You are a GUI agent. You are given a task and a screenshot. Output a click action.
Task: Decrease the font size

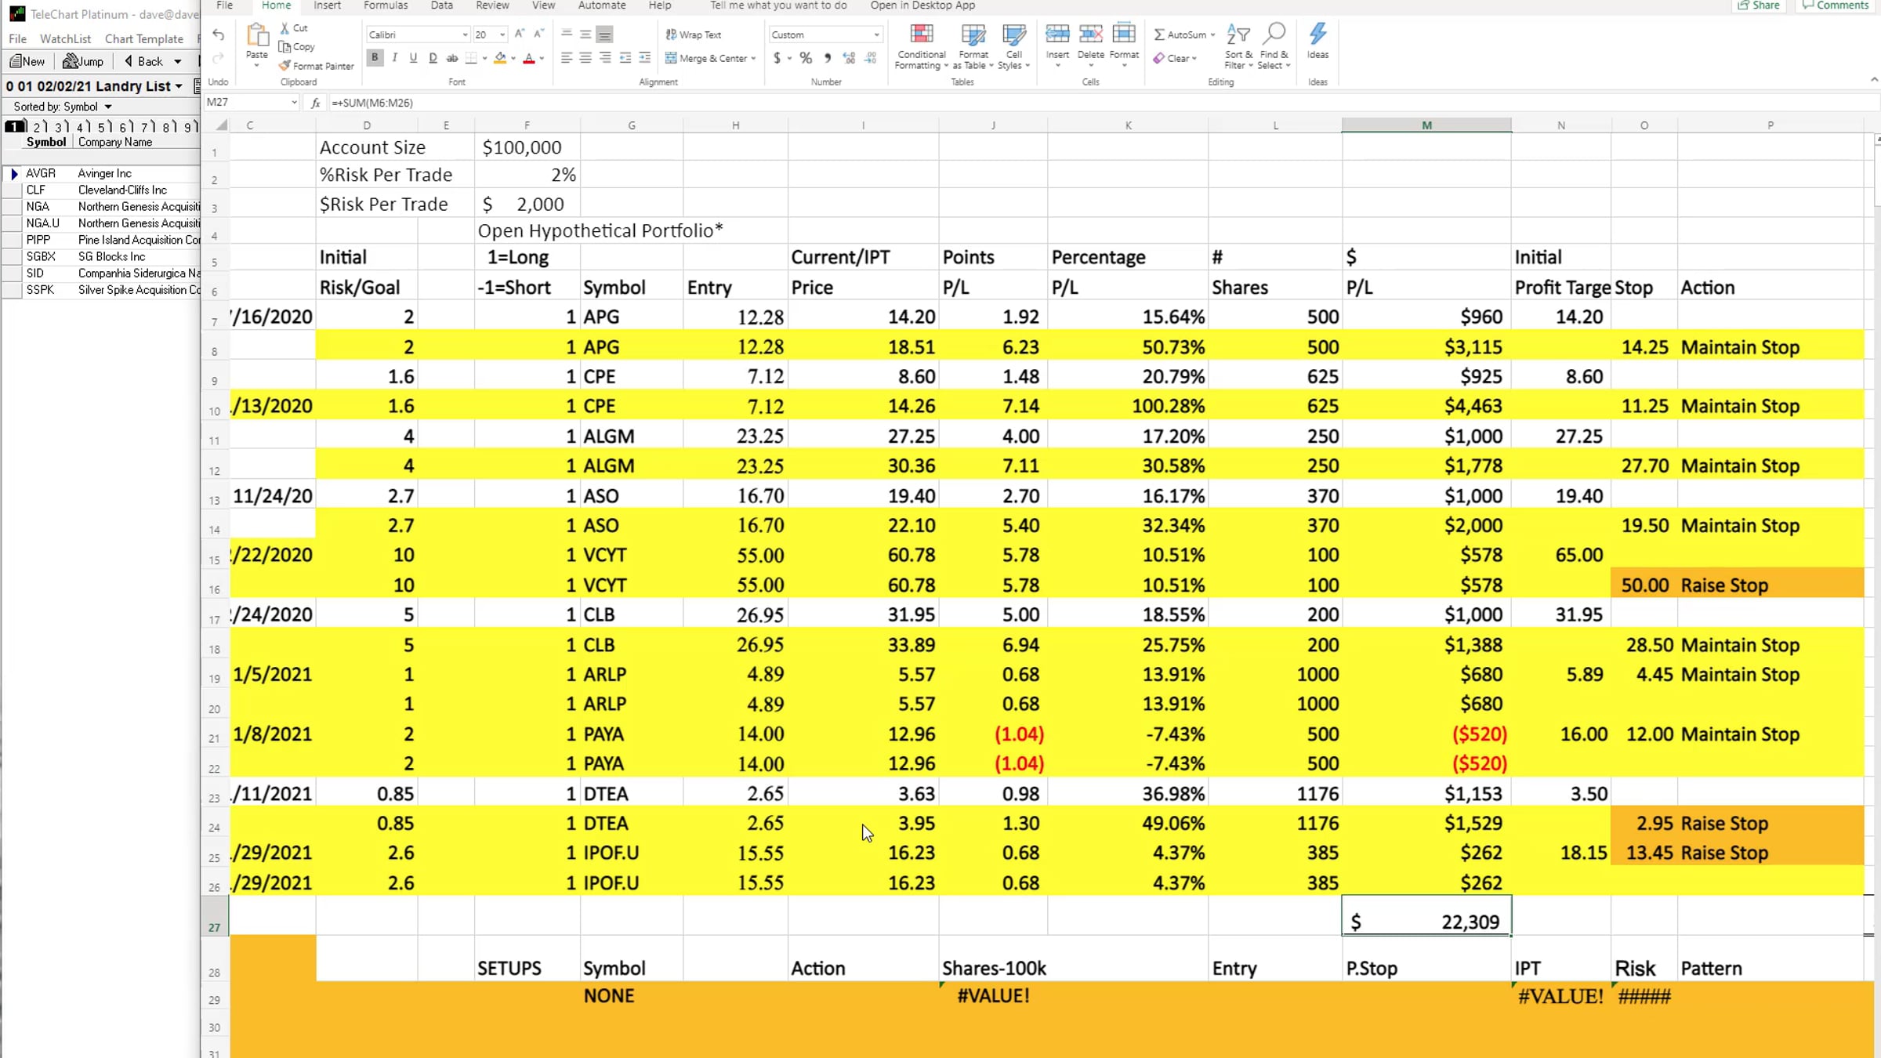[x=538, y=34]
